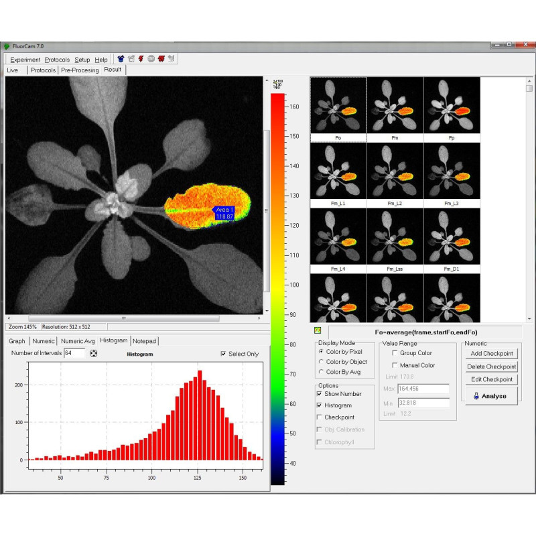Switch to the Pre-Procesing tab

(79, 70)
